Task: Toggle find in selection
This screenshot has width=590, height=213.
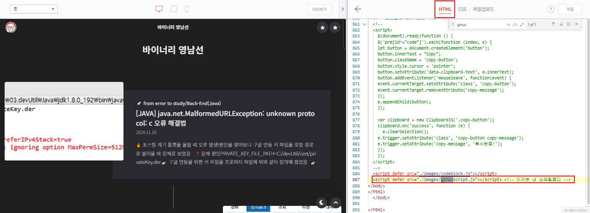Action: click(x=569, y=24)
